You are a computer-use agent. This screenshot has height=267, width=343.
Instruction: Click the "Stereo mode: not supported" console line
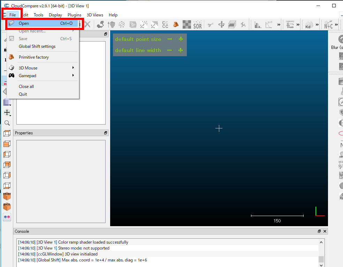pos(64,248)
